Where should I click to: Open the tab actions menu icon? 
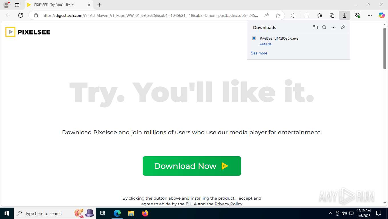17,5
